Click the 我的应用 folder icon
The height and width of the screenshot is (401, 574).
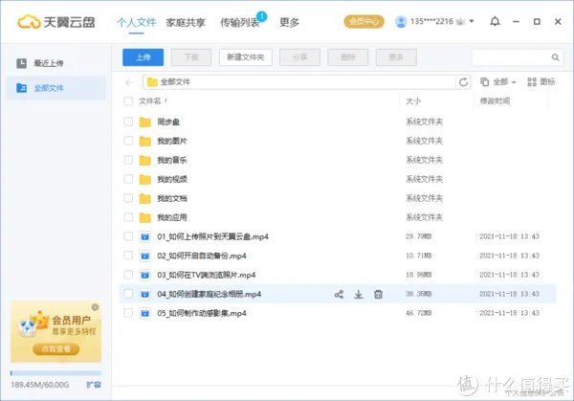[145, 217]
